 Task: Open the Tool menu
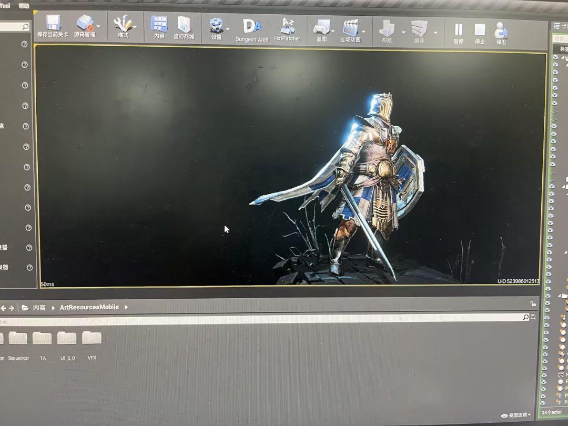5,6
